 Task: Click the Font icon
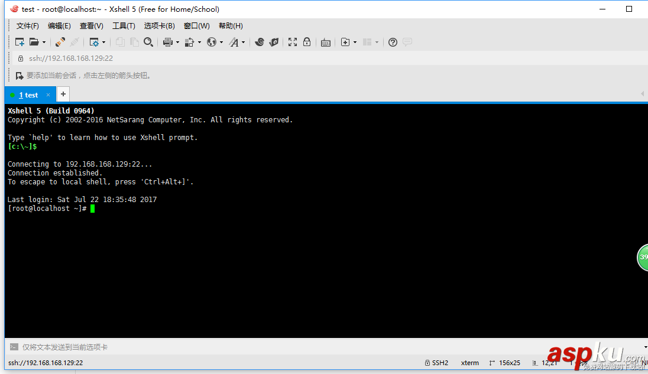point(234,42)
